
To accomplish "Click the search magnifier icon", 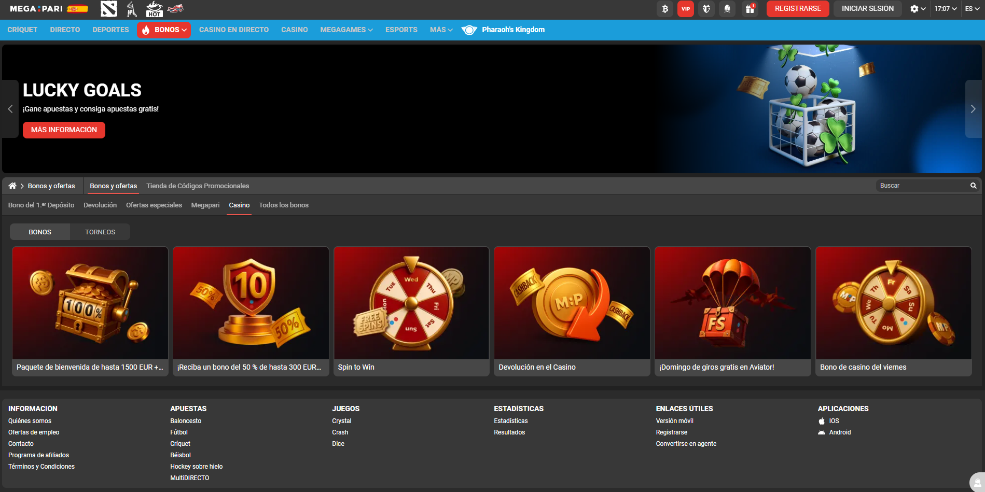I will [x=973, y=186].
